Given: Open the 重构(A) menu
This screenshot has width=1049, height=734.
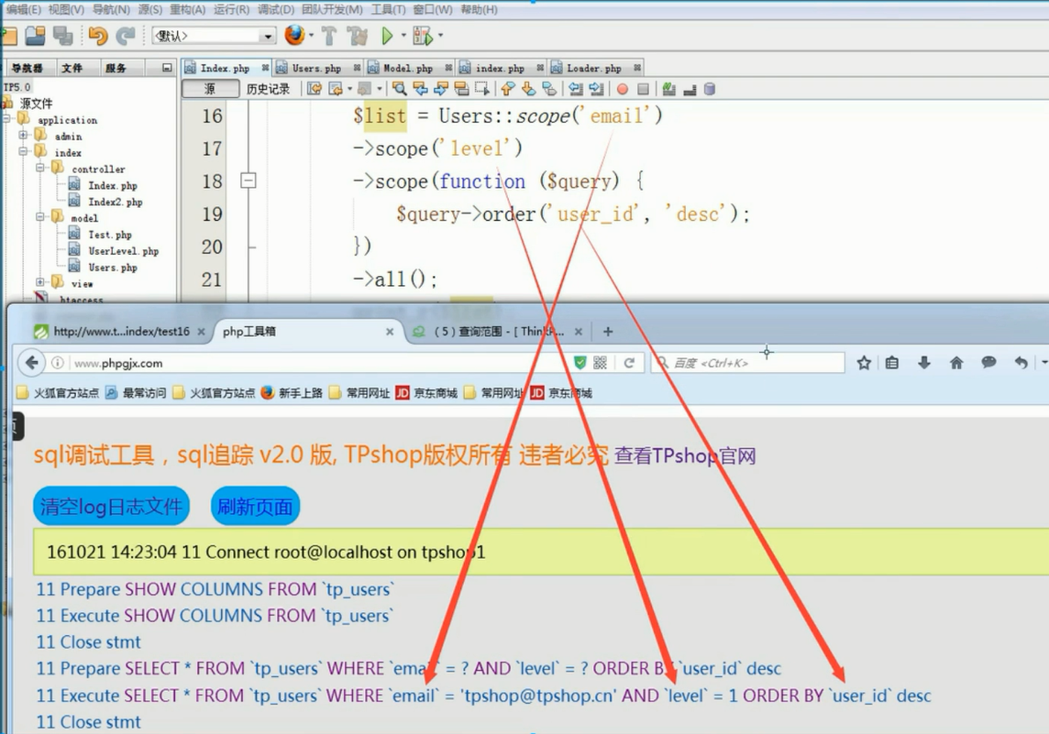Looking at the screenshot, I should [187, 9].
